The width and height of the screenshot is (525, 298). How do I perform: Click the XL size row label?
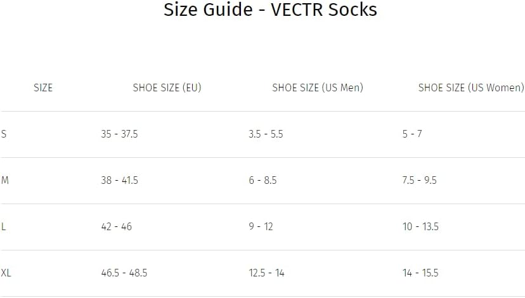click(6, 273)
